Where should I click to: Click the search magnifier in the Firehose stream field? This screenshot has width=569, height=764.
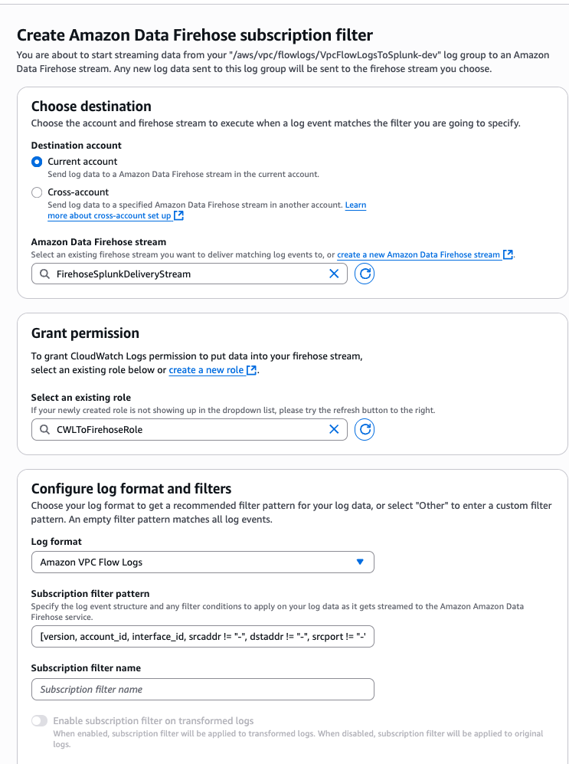pyautogui.click(x=44, y=274)
